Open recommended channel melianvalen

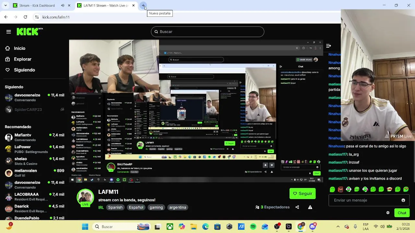(x=34, y=173)
